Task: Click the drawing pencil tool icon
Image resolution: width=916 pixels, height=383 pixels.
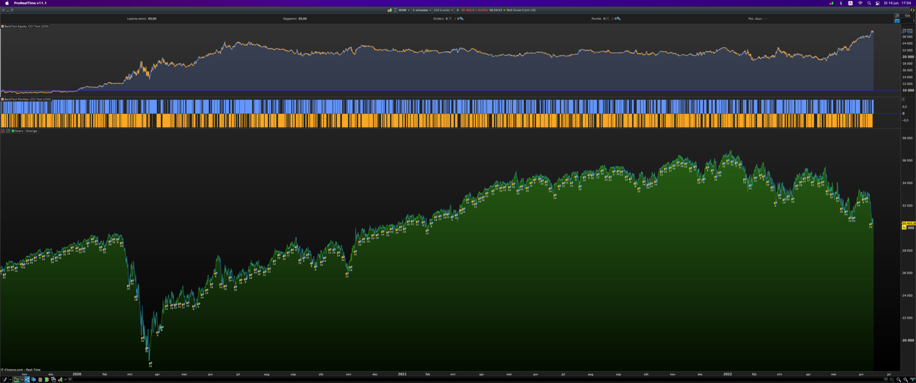Action: tap(4, 379)
